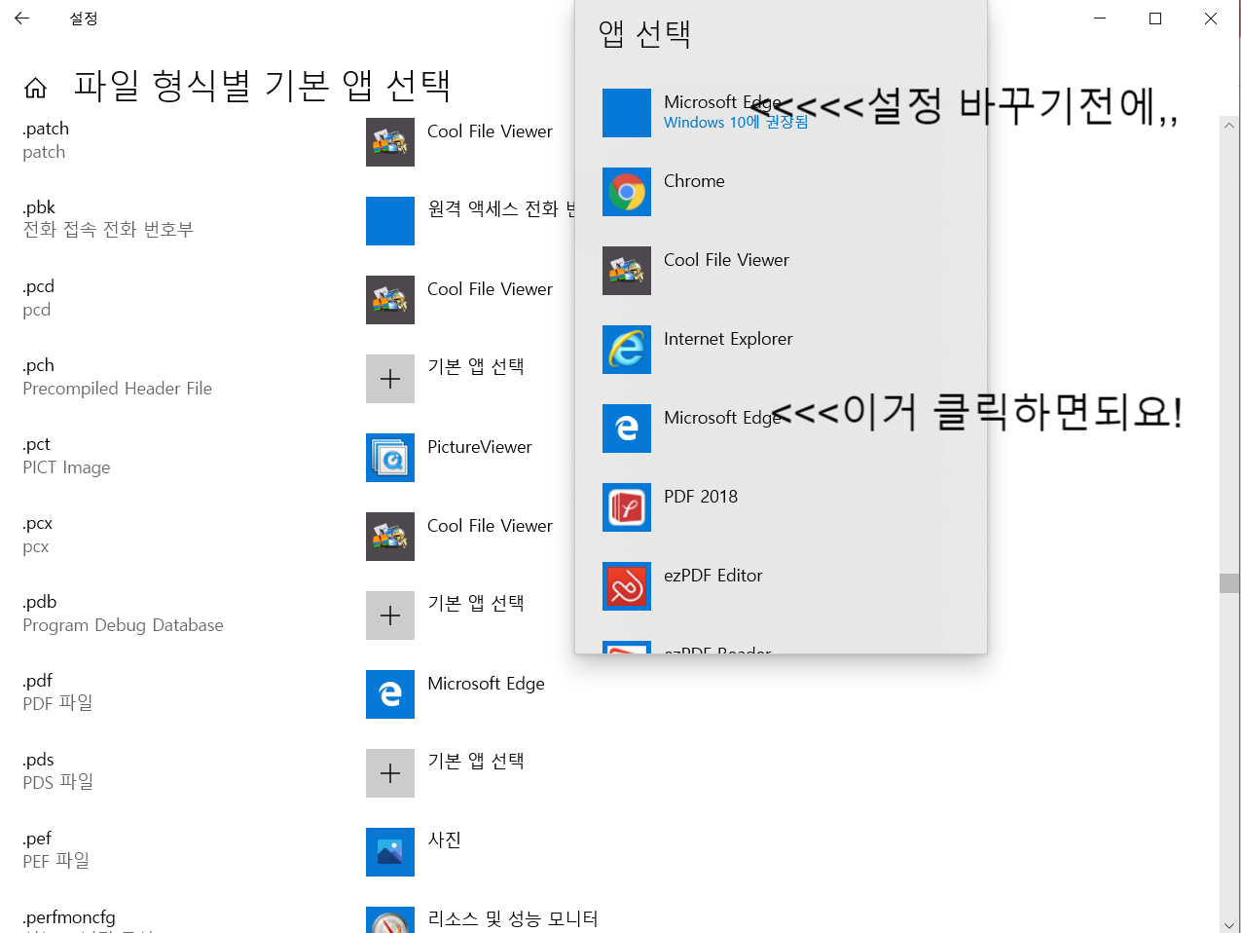This screenshot has width=1241, height=933.
Task: Click the 'PICT Image' description
Action: (x=67, y=467)
